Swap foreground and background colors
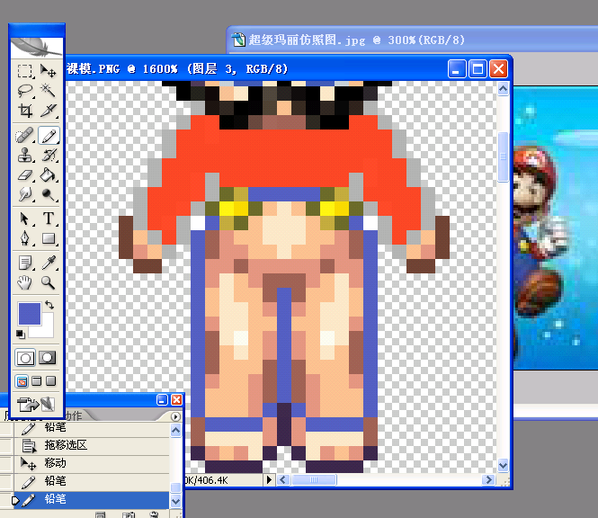 click(49, 305)
